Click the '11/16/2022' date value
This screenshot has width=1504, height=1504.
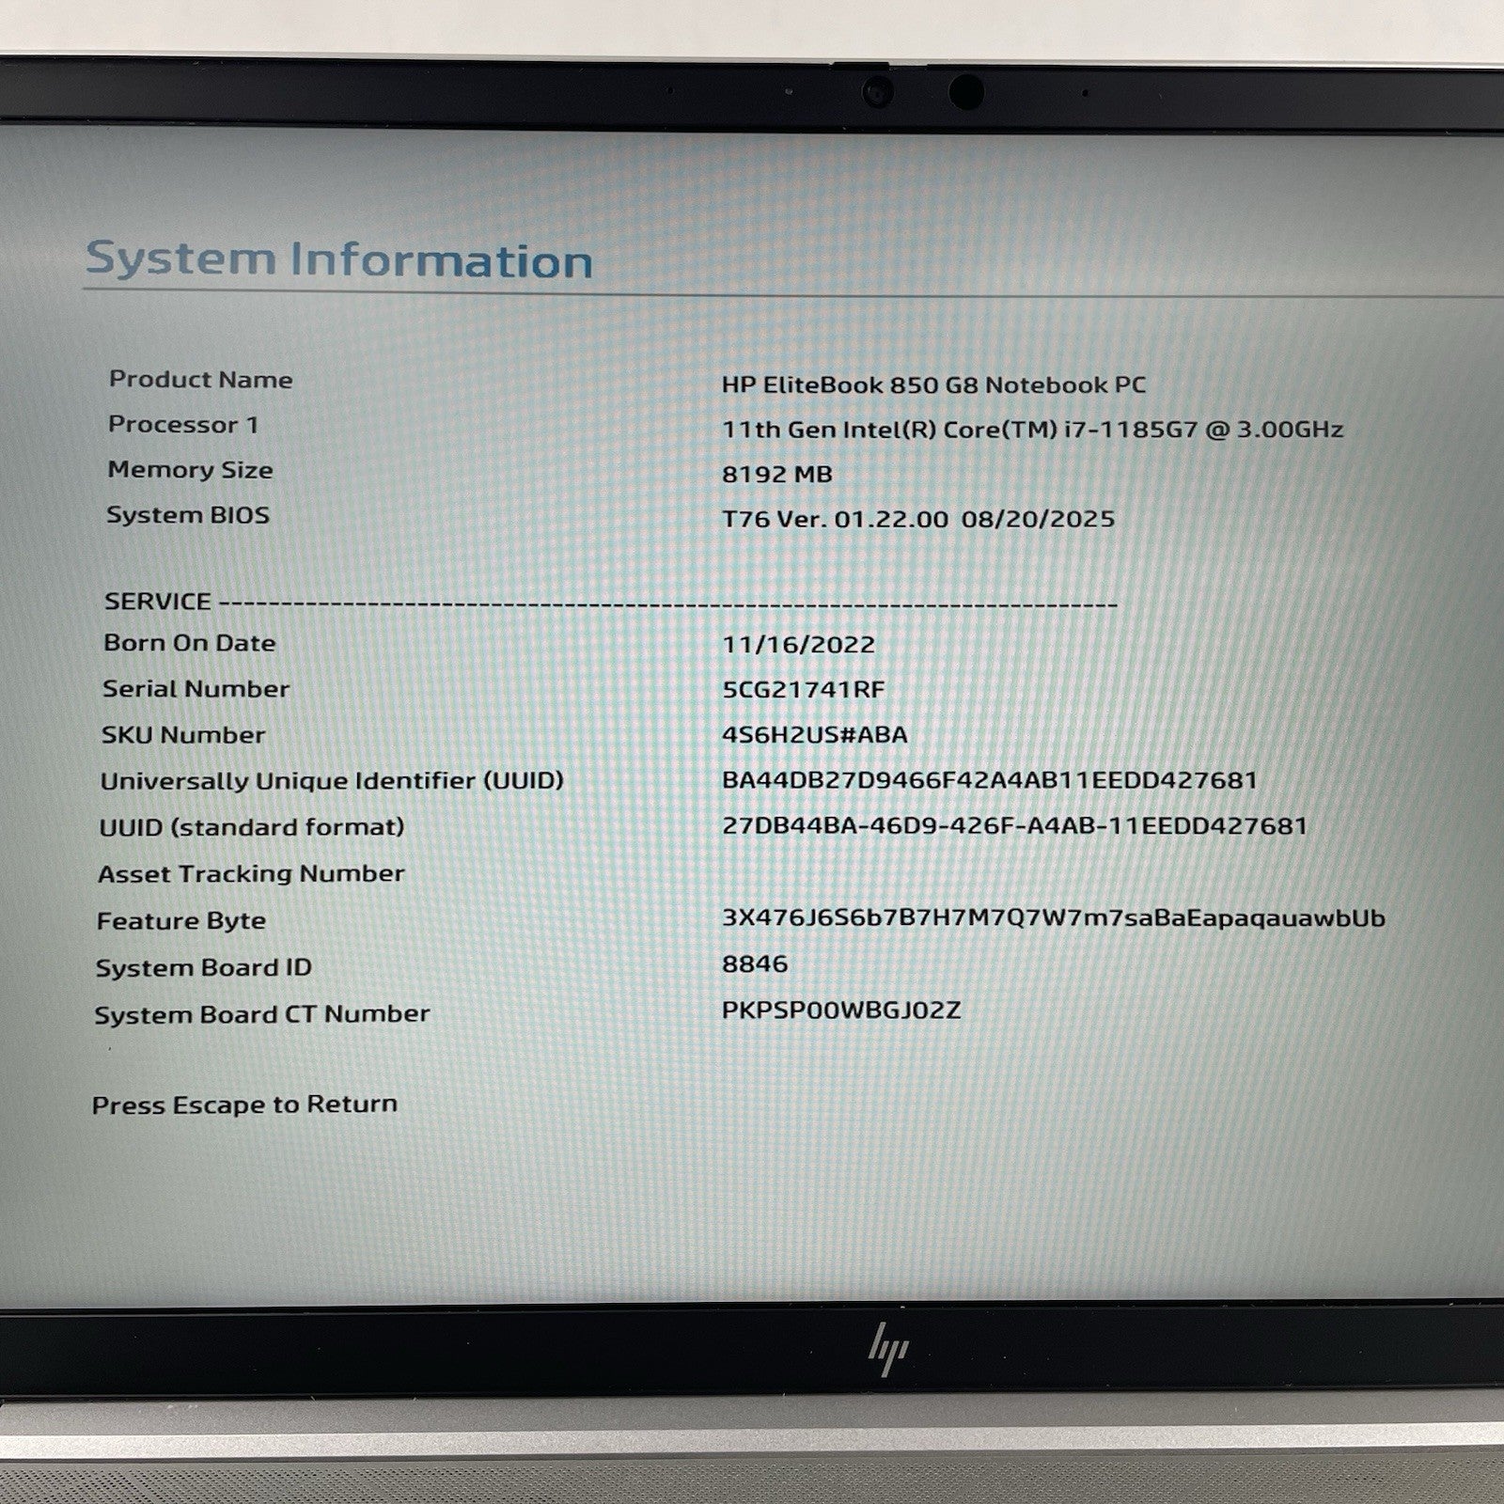(x=798, y=645)
